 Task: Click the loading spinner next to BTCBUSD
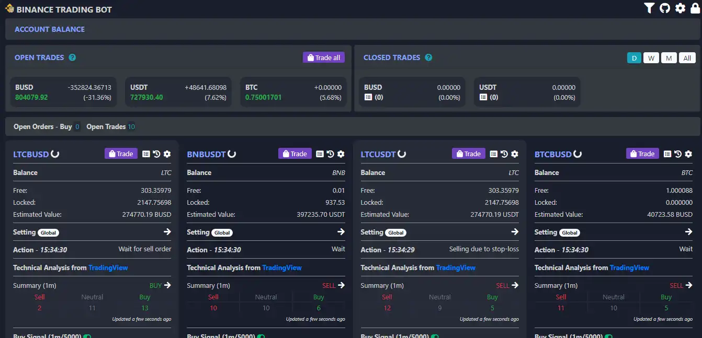pyautogui.click(x=576, y=154)
